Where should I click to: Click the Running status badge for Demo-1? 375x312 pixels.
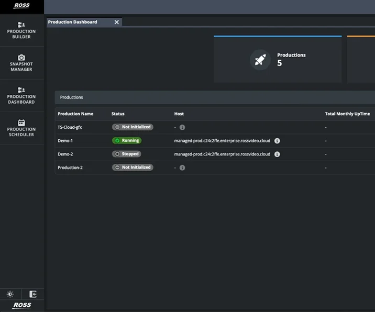point(127,140)
